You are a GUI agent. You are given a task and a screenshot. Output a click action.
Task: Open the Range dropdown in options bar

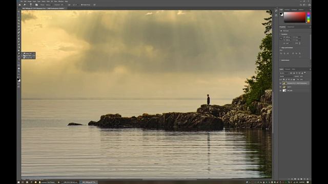click(49, 5)
